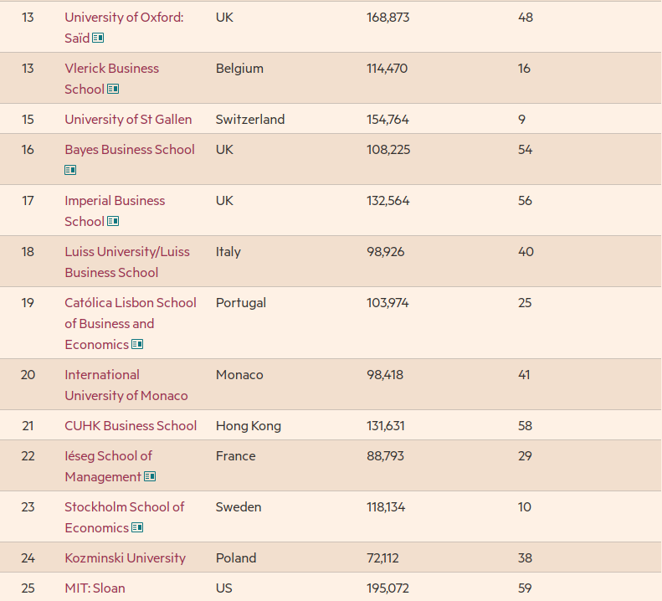Screen dimensions: 662x601
Task: Select country cell Poland
Action: coord(236,558)
